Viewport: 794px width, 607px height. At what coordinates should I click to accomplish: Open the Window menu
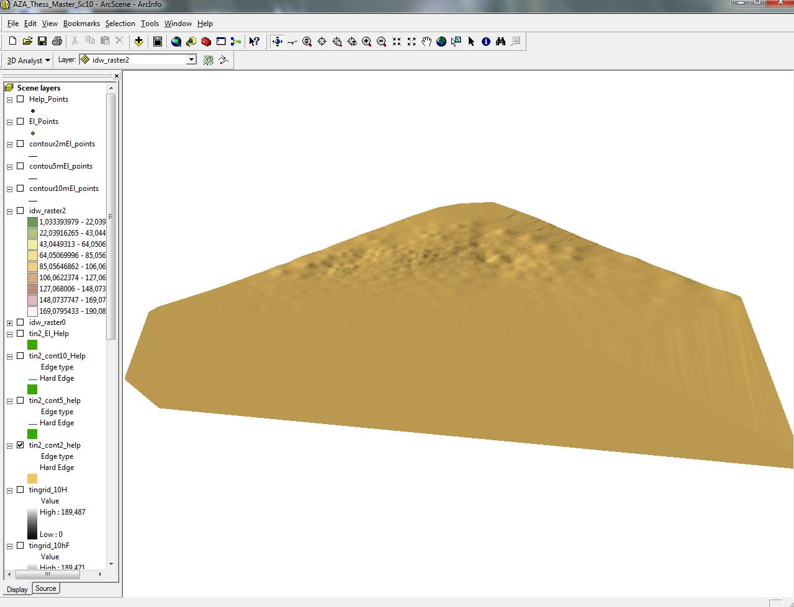tap(178, 24)
